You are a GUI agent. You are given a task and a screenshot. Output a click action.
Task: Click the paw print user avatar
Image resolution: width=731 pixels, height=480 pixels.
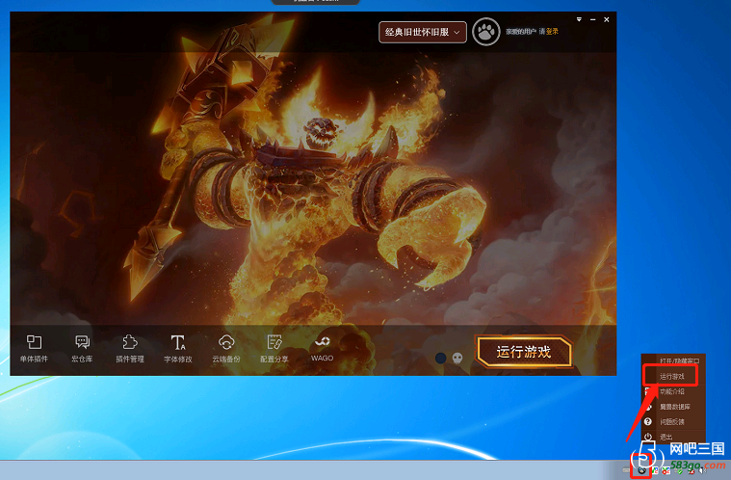point(486,32)
